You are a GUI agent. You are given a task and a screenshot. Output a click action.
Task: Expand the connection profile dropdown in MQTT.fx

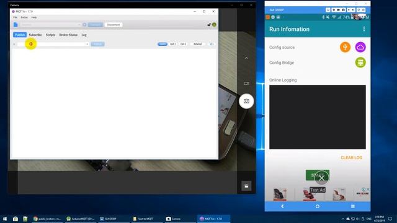click(79, 25)
